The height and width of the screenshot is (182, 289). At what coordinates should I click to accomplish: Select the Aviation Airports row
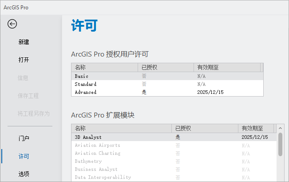click(x=174, y=145)
